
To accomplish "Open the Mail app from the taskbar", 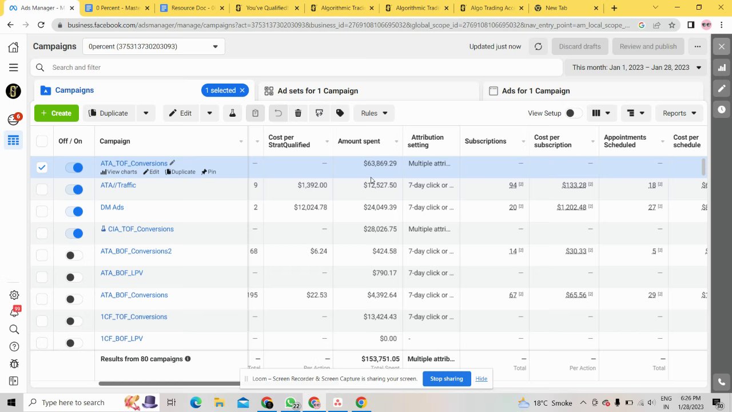I will 243,403.
